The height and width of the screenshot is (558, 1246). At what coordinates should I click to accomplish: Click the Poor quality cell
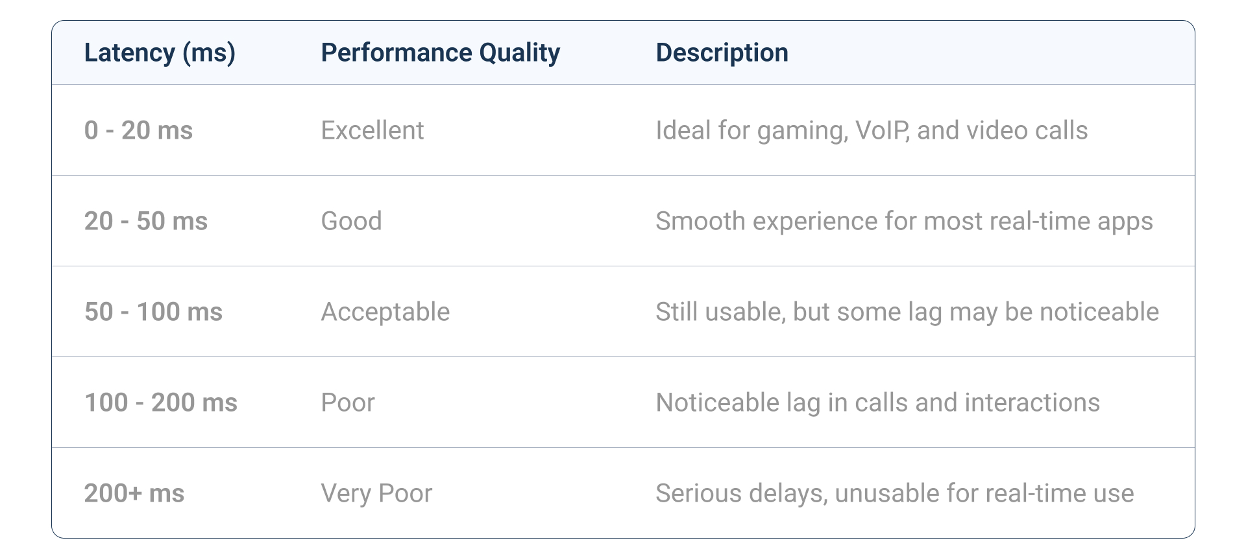(x=348, y=402)
